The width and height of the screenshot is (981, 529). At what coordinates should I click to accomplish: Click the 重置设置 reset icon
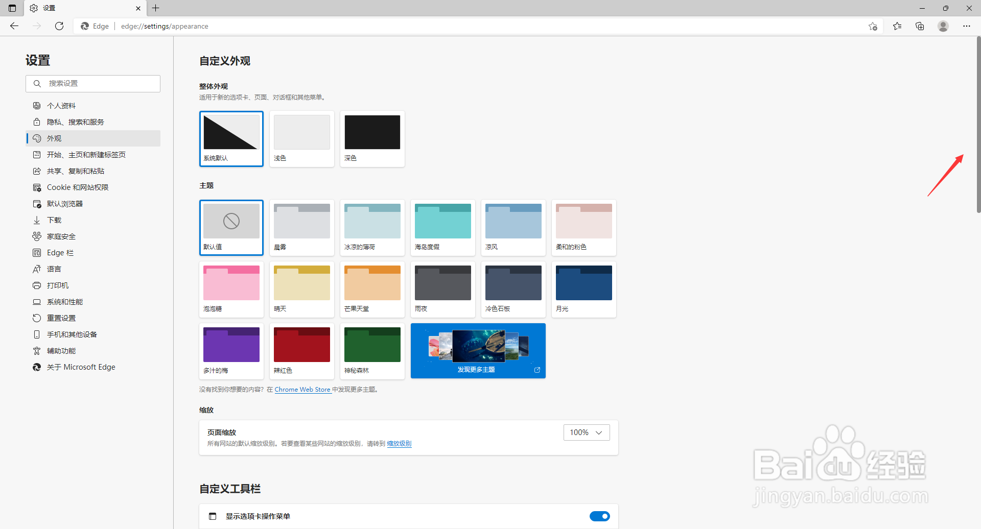coord(37,318)
